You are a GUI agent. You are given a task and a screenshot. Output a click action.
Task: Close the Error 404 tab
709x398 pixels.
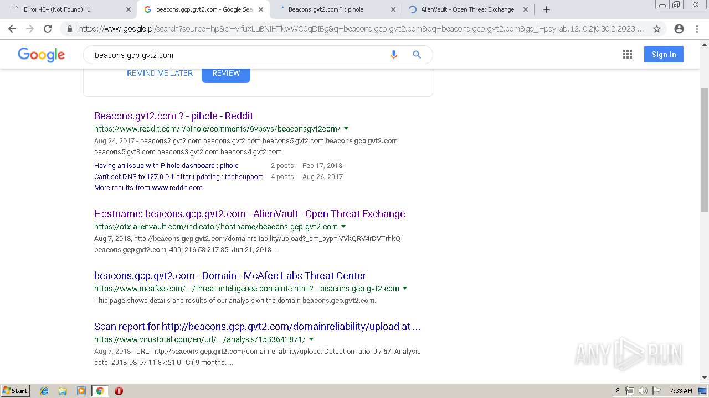129,9
